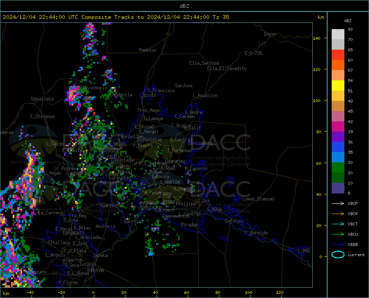Screen dimensions: 369x298
Task: Click the S_MARTIN map label
Action: click(x=170, y=182)
